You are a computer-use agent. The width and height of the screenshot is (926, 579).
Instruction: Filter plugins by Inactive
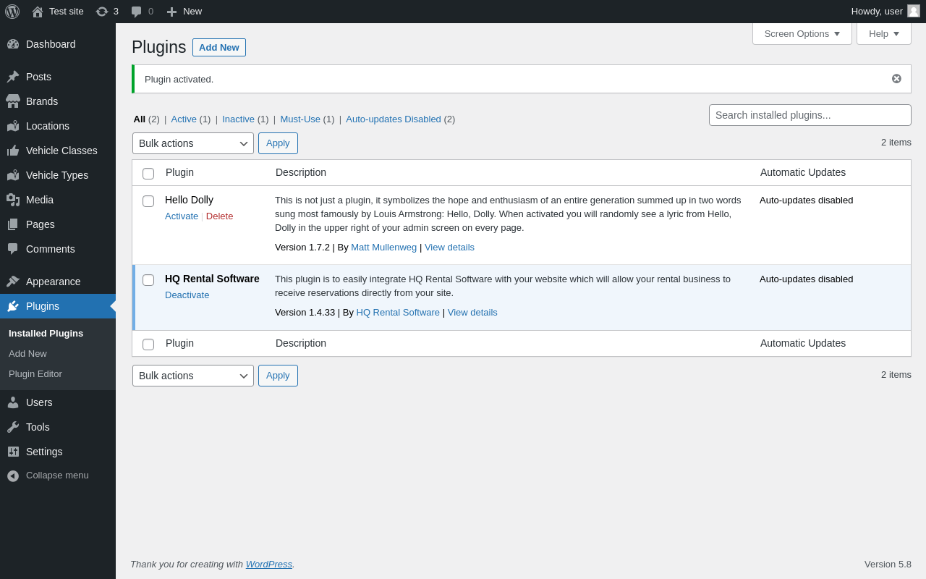pyautogui.click(x=238, y=119)
